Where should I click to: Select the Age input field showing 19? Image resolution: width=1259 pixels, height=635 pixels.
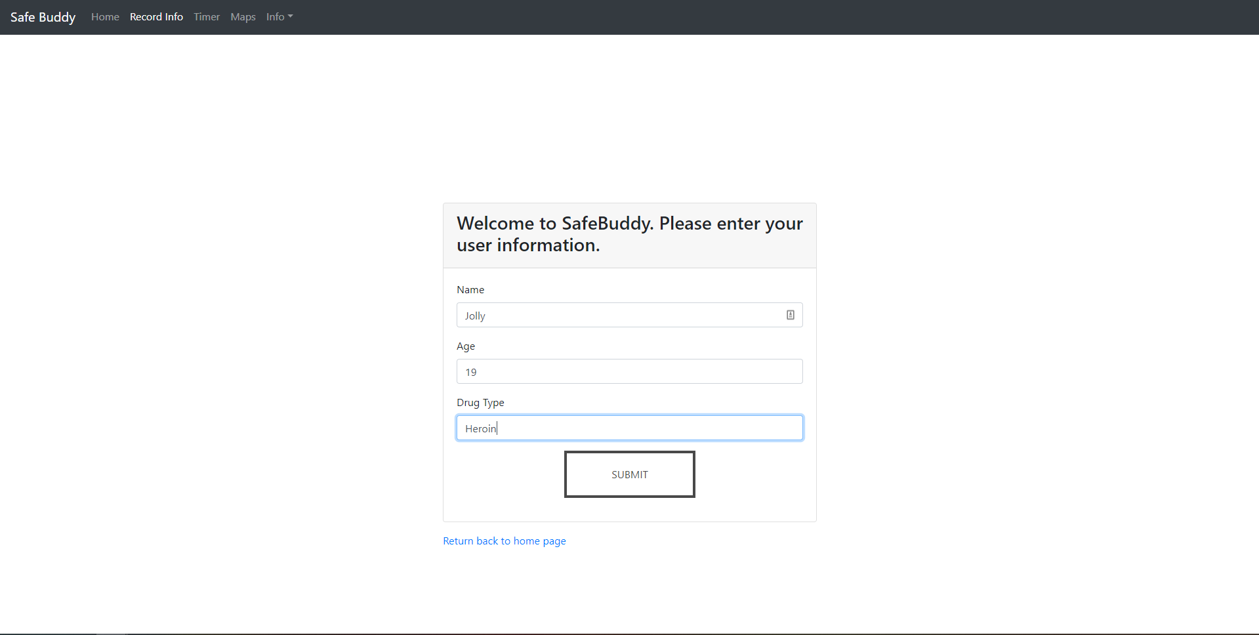coord(630,371)
